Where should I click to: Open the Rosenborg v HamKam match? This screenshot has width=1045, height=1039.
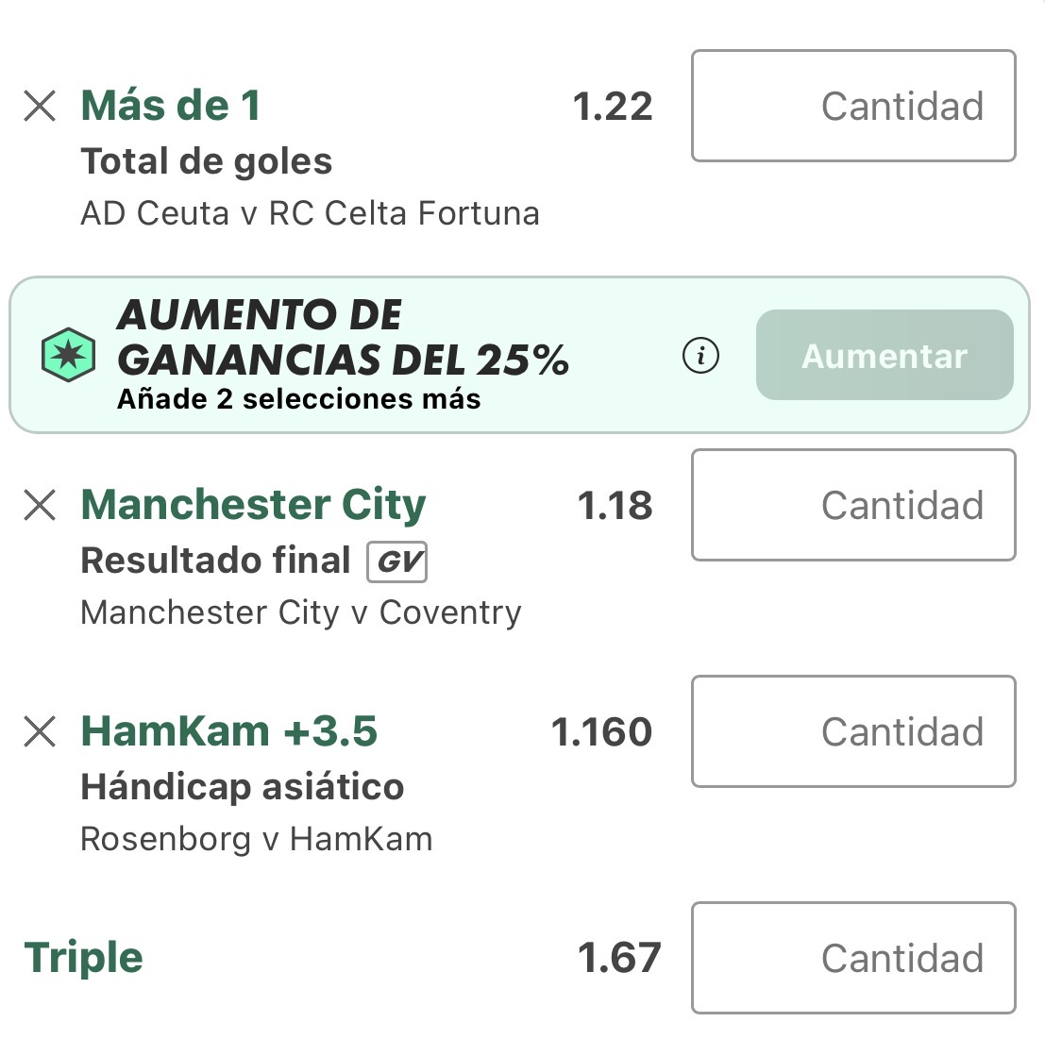click(x=257, y=839)
